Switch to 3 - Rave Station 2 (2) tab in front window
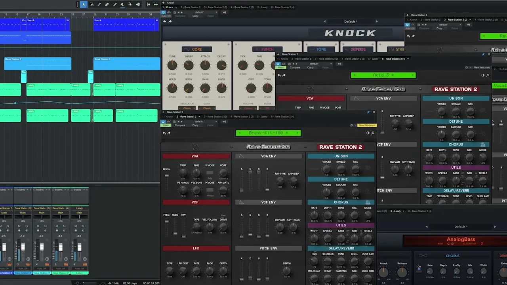This screenshot has height=285, width=507. click(216, 116)
